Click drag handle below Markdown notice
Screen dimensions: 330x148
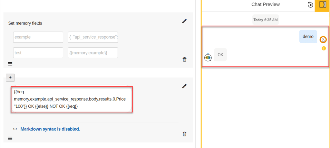(x=10, y=138)
